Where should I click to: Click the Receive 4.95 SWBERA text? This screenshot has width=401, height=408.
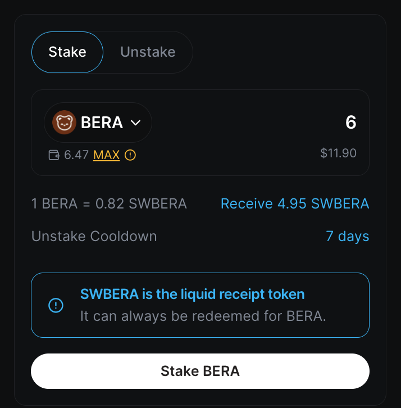coord(295,203)
